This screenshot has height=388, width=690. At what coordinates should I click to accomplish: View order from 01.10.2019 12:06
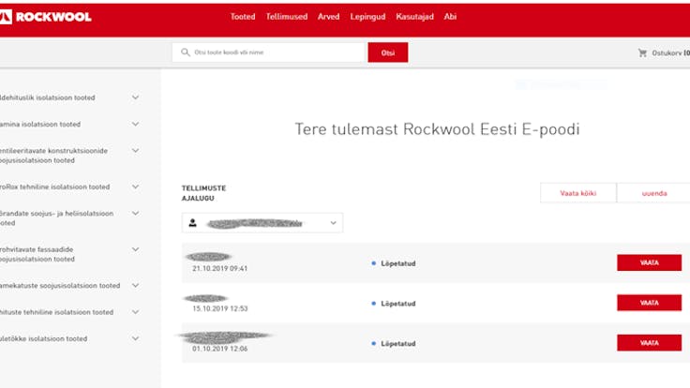pos(649,343)
